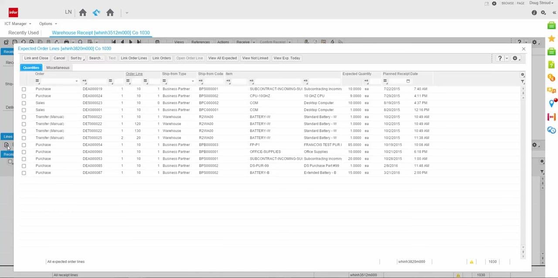Open the chat bubbles sidebar icon
The image size is (558, 278).
[x=551, y=91]
